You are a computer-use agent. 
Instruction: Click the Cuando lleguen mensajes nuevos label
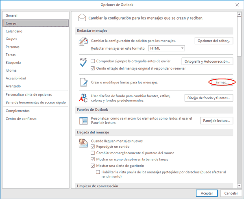tap(117, 141)
